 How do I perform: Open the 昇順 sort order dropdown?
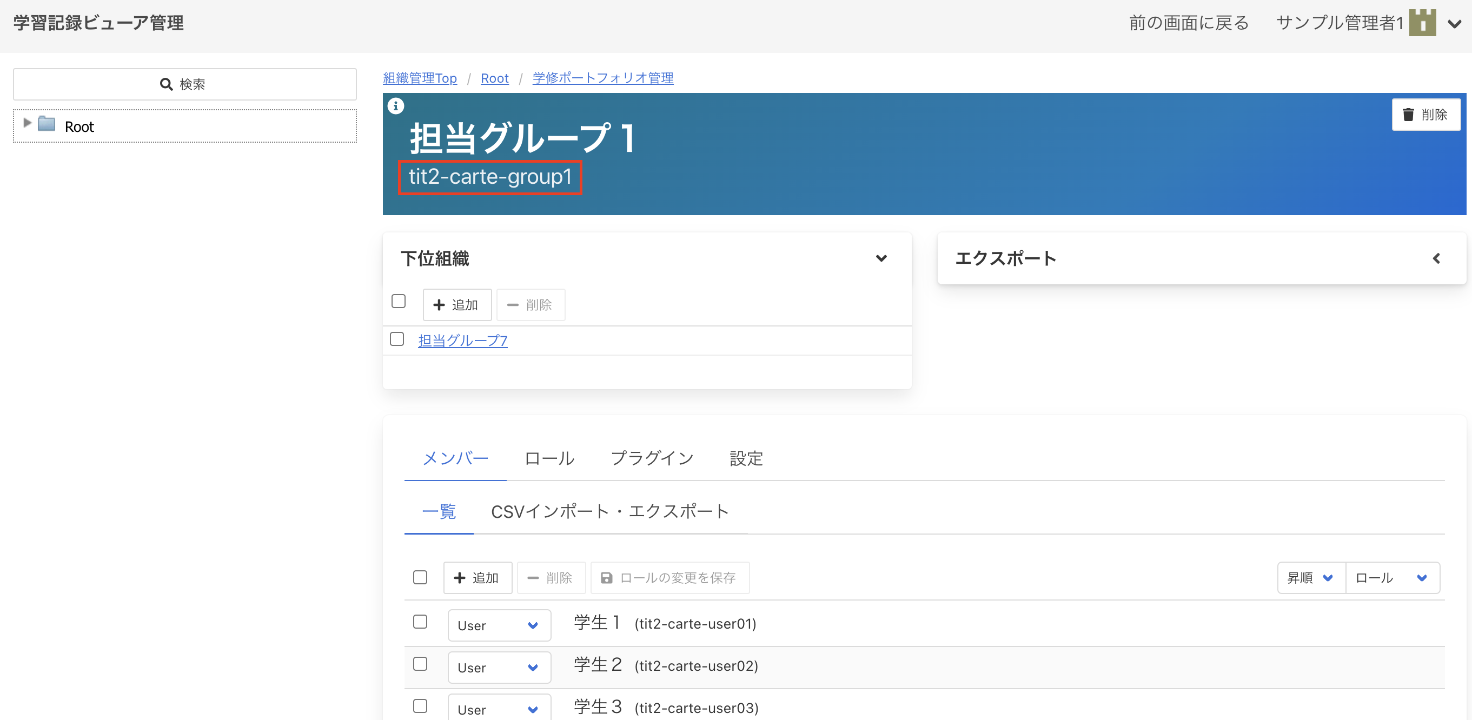1311,578
